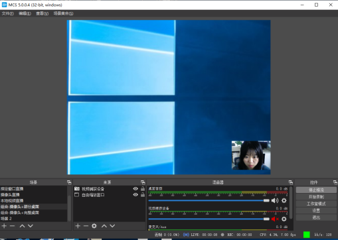338x240 pixels.
Task: Adjust the desktop audio volume slider handle
Action: 266,200
